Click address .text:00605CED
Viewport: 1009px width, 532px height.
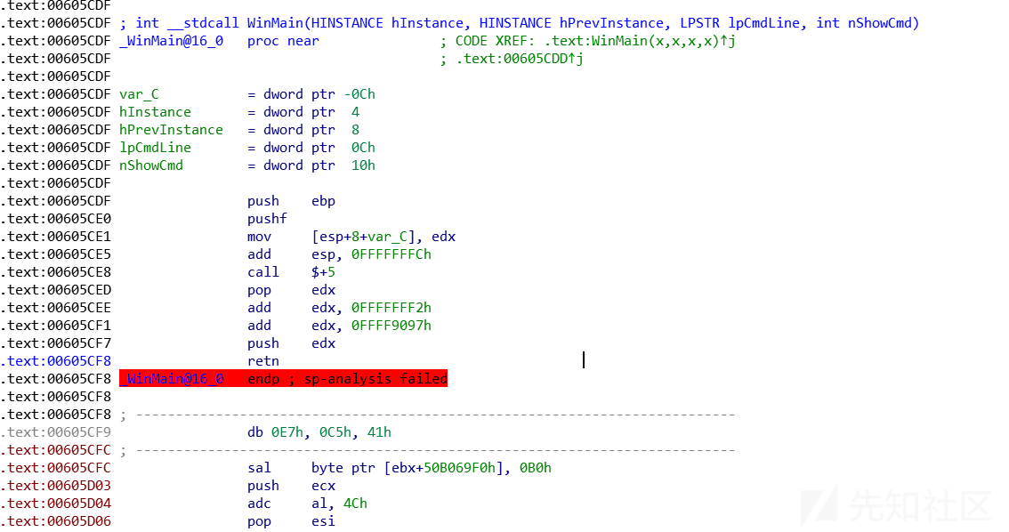55,290
